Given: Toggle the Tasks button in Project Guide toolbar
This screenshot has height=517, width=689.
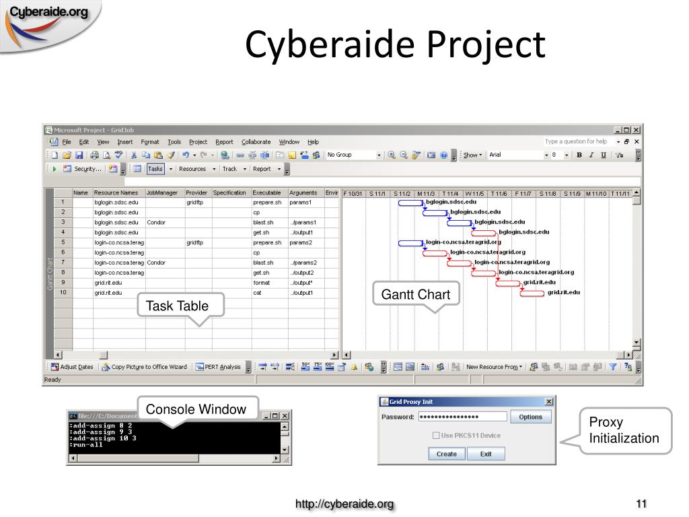Looking at the screenshot, I should [155, 169].
